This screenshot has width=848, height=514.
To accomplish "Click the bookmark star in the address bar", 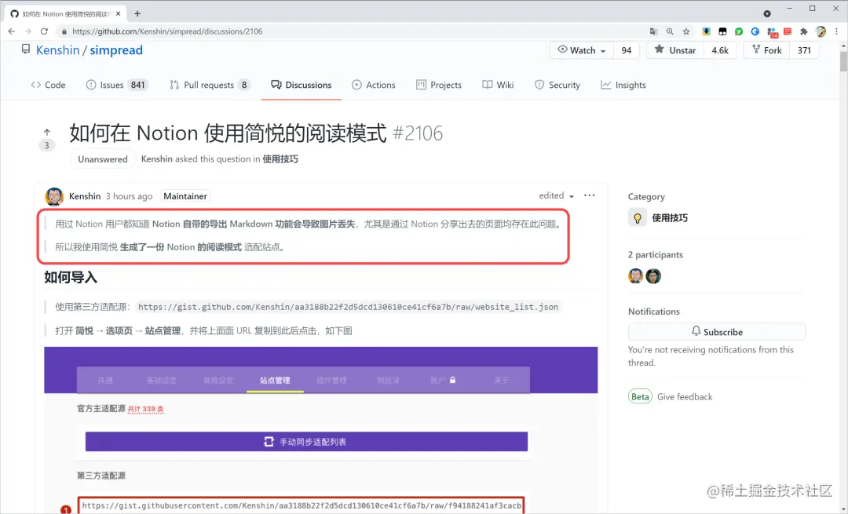I will point(686,31).
